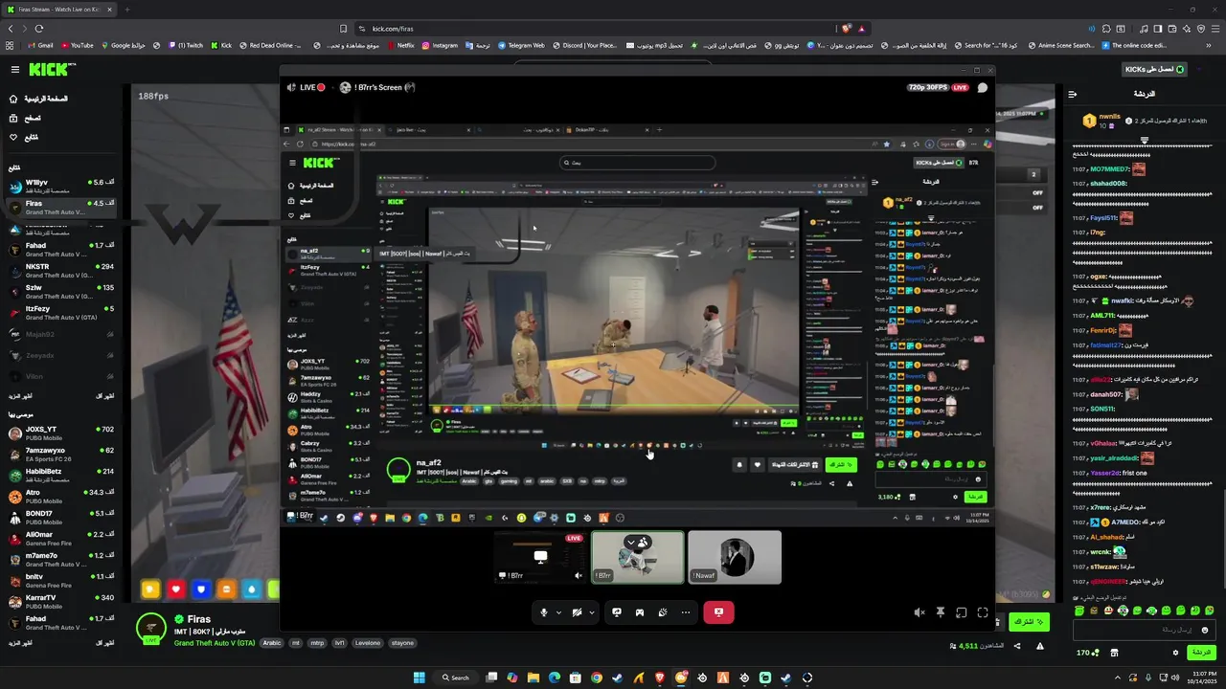Open 7amzawyxo recommended channel
The width and height of the screenshot is (1226, 689).
point(62,455)
